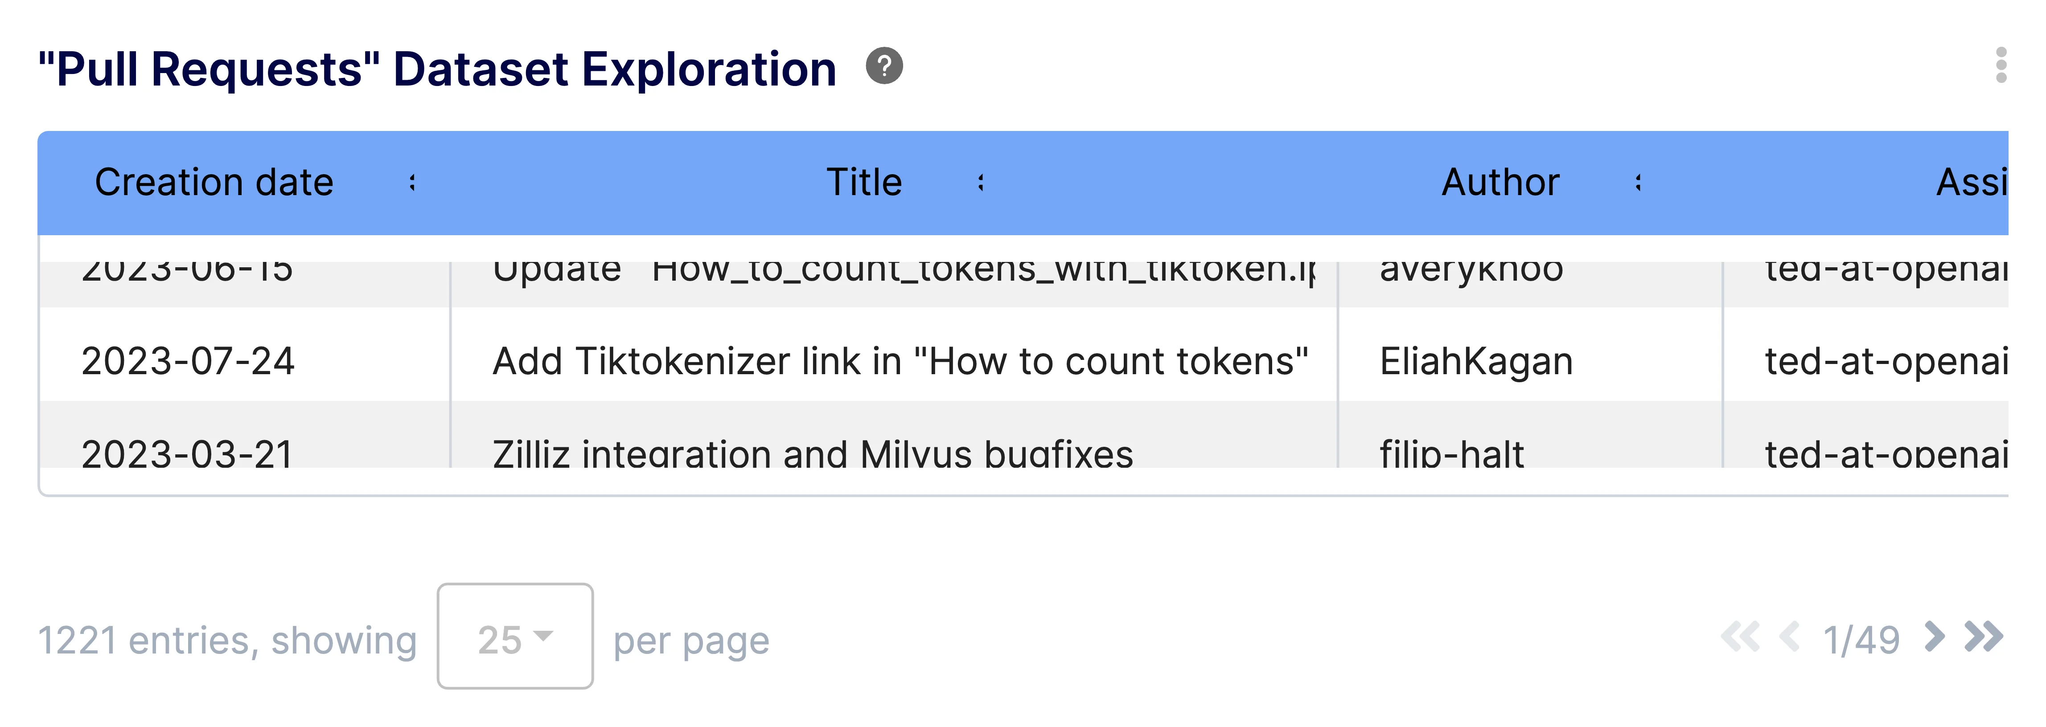Open the help question mark icon
Image resolution: width=2046 pixels, height=727 pixels.
pos(884,66)
